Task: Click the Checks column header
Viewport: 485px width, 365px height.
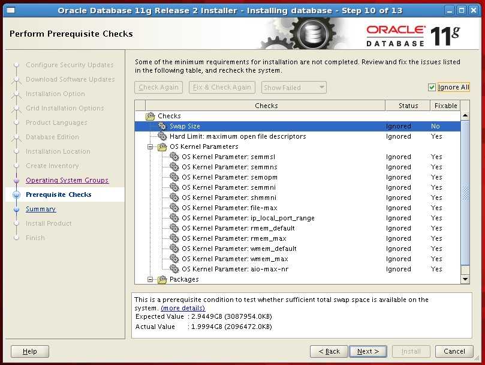Action: coord(266,106)
